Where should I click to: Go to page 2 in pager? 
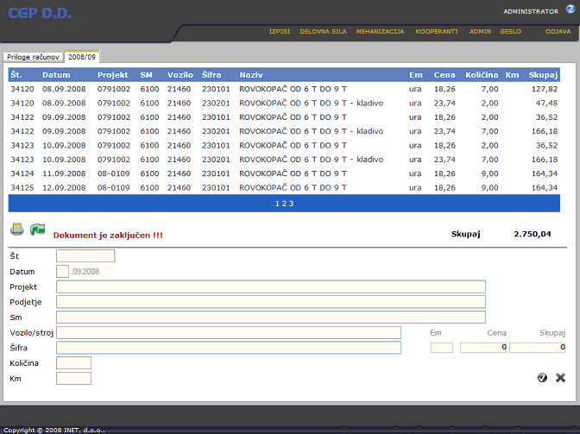(284, 204)
